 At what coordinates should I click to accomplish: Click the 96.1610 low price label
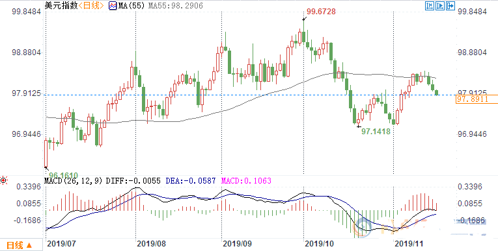[x=64, y=174]
